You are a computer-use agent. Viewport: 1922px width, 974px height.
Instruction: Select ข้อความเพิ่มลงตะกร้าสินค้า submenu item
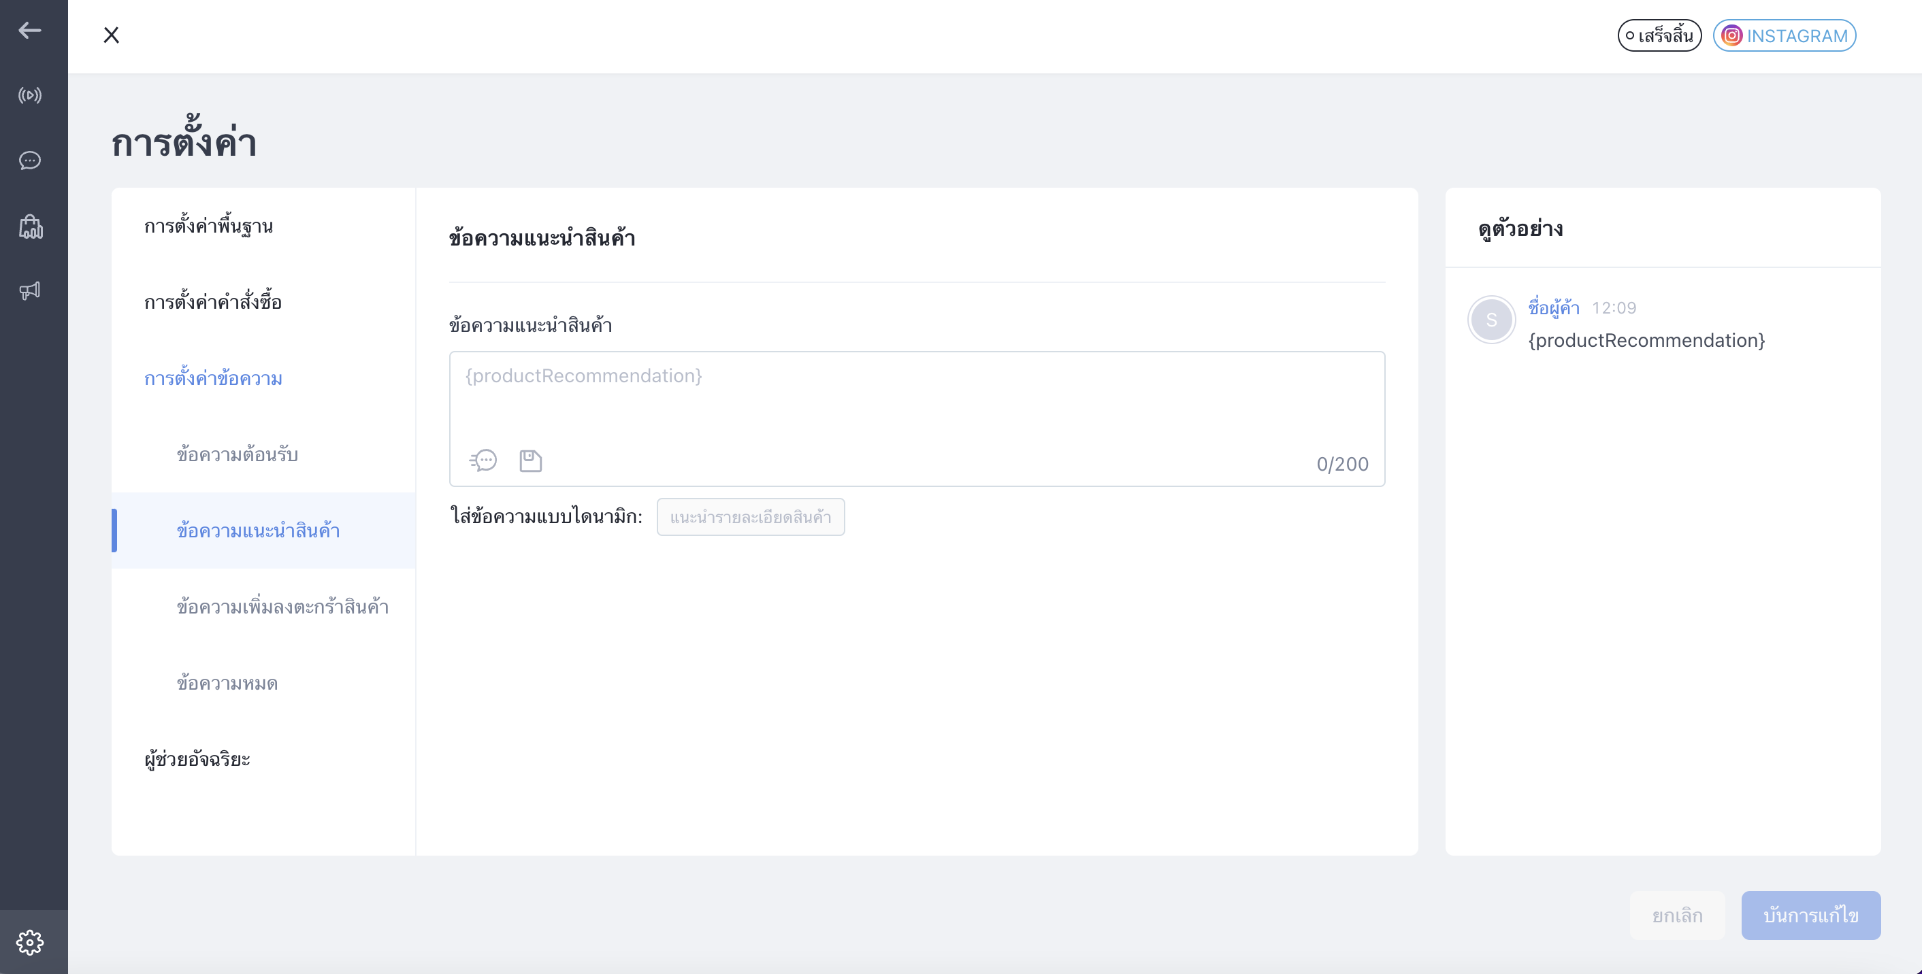[x=282, y=606]
